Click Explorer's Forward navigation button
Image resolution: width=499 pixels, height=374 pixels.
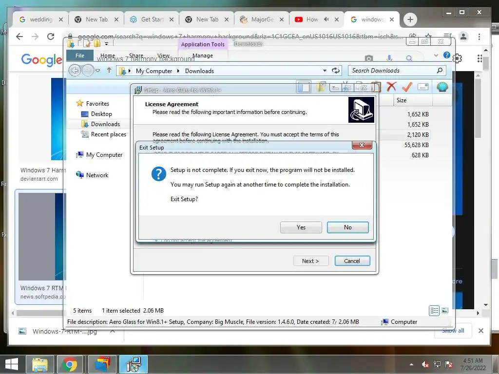click(88, 70)
